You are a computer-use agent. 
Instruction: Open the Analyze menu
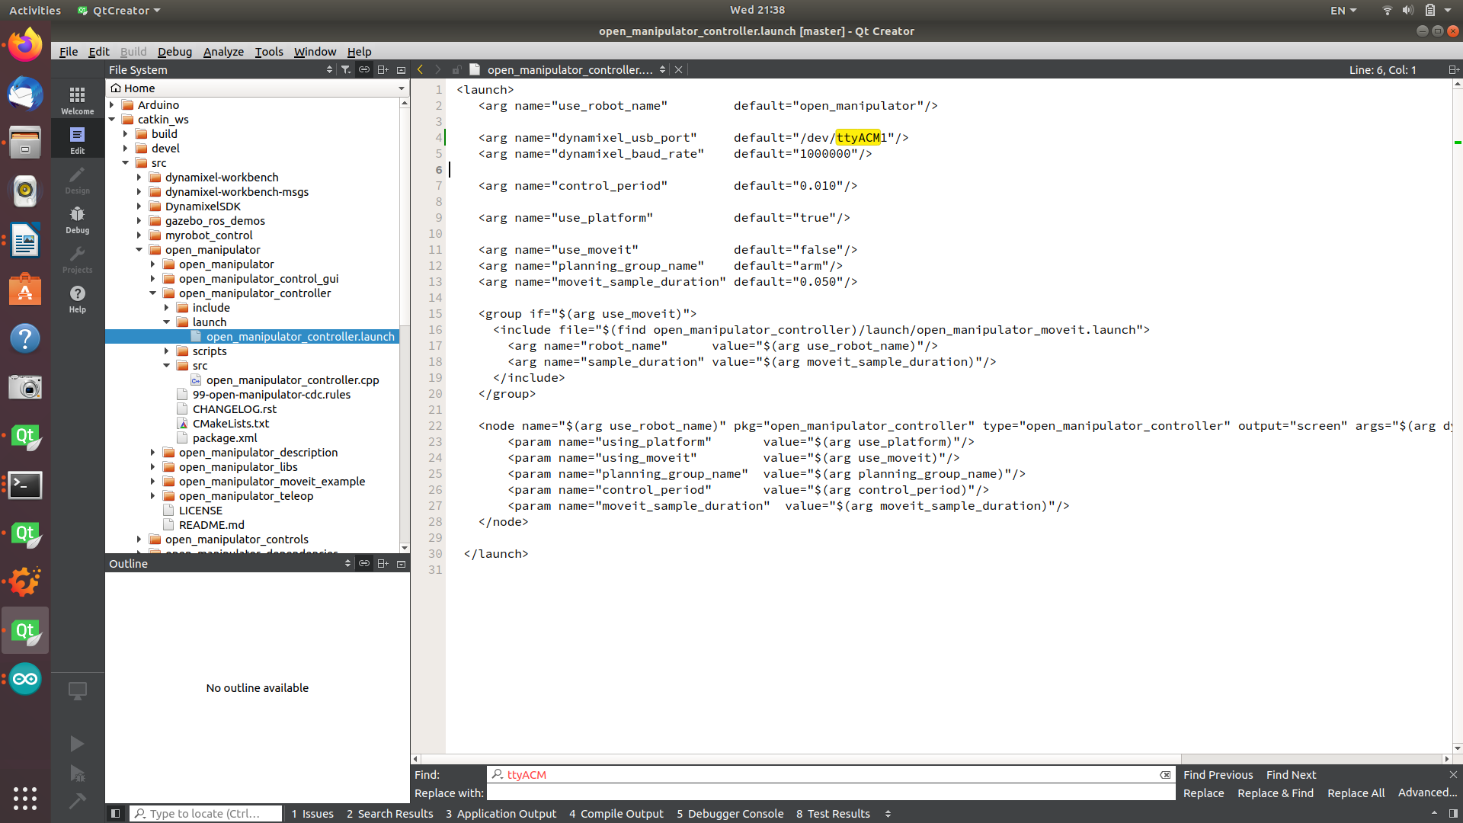[x=223, y=51]
